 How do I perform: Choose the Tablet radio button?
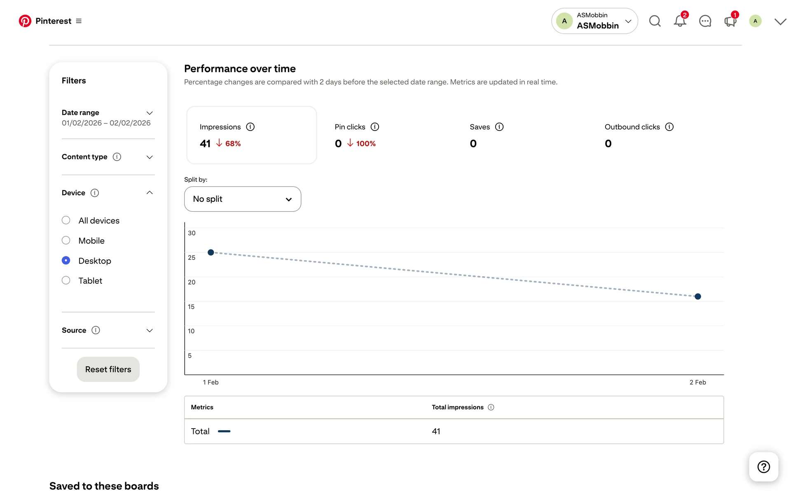click(66, 280)
